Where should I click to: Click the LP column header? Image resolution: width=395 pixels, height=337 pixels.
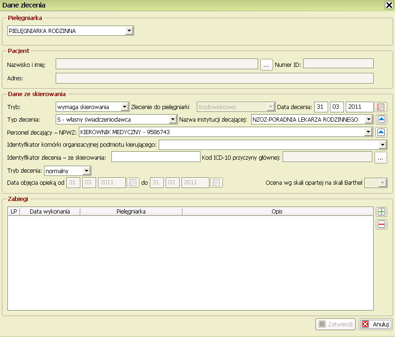[x=14, y=212]
